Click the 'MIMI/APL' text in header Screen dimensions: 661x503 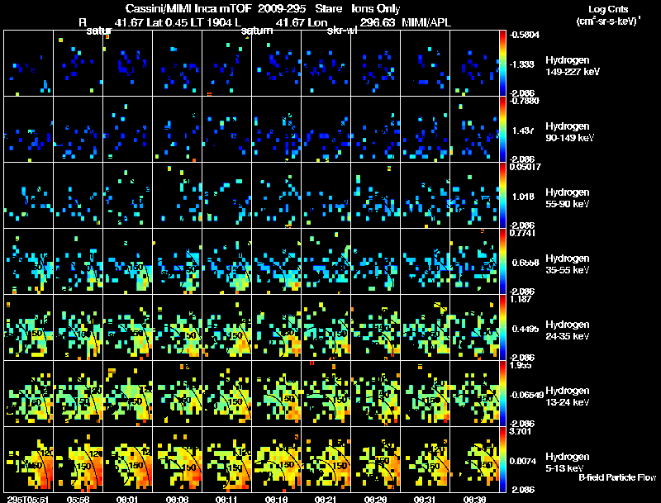(x=426, y=22)
